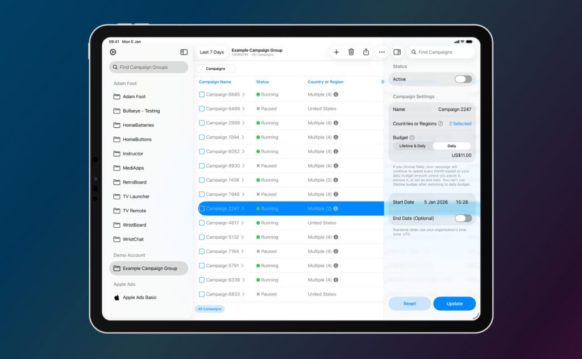Click the trash icon to delete

point(351,52)
